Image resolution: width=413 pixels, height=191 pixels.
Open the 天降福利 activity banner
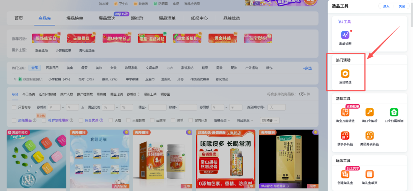click(x=81, y=39)
